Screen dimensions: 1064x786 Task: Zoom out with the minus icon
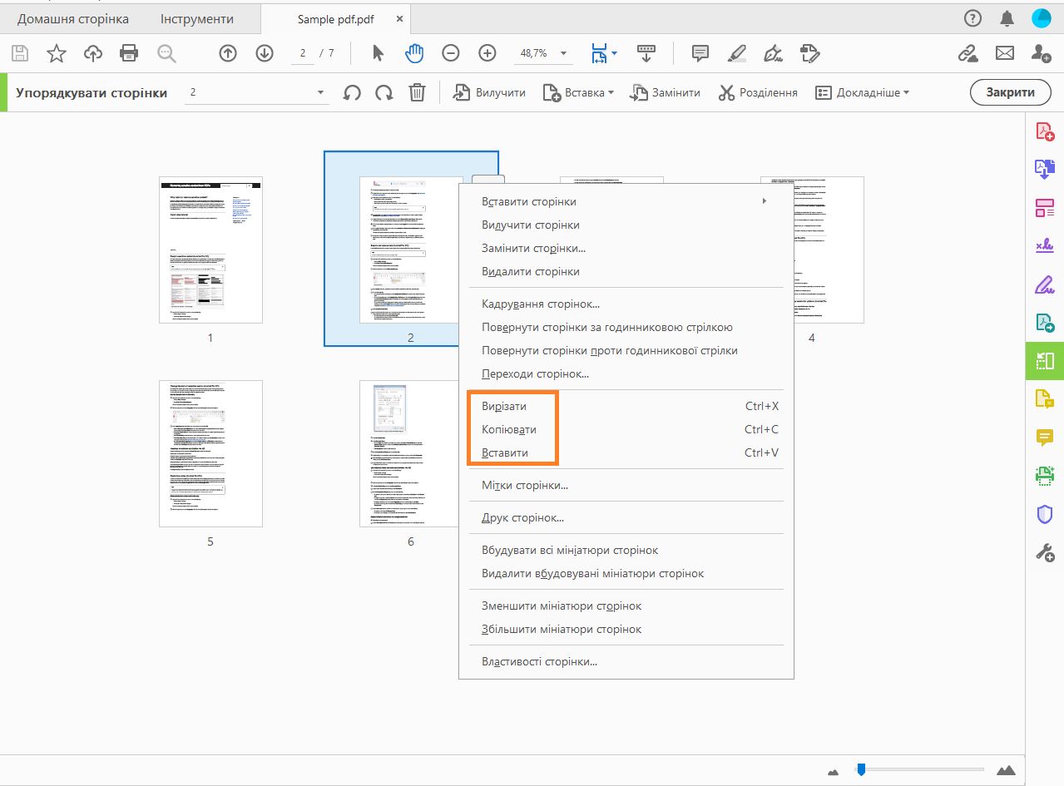coord(451,53)
